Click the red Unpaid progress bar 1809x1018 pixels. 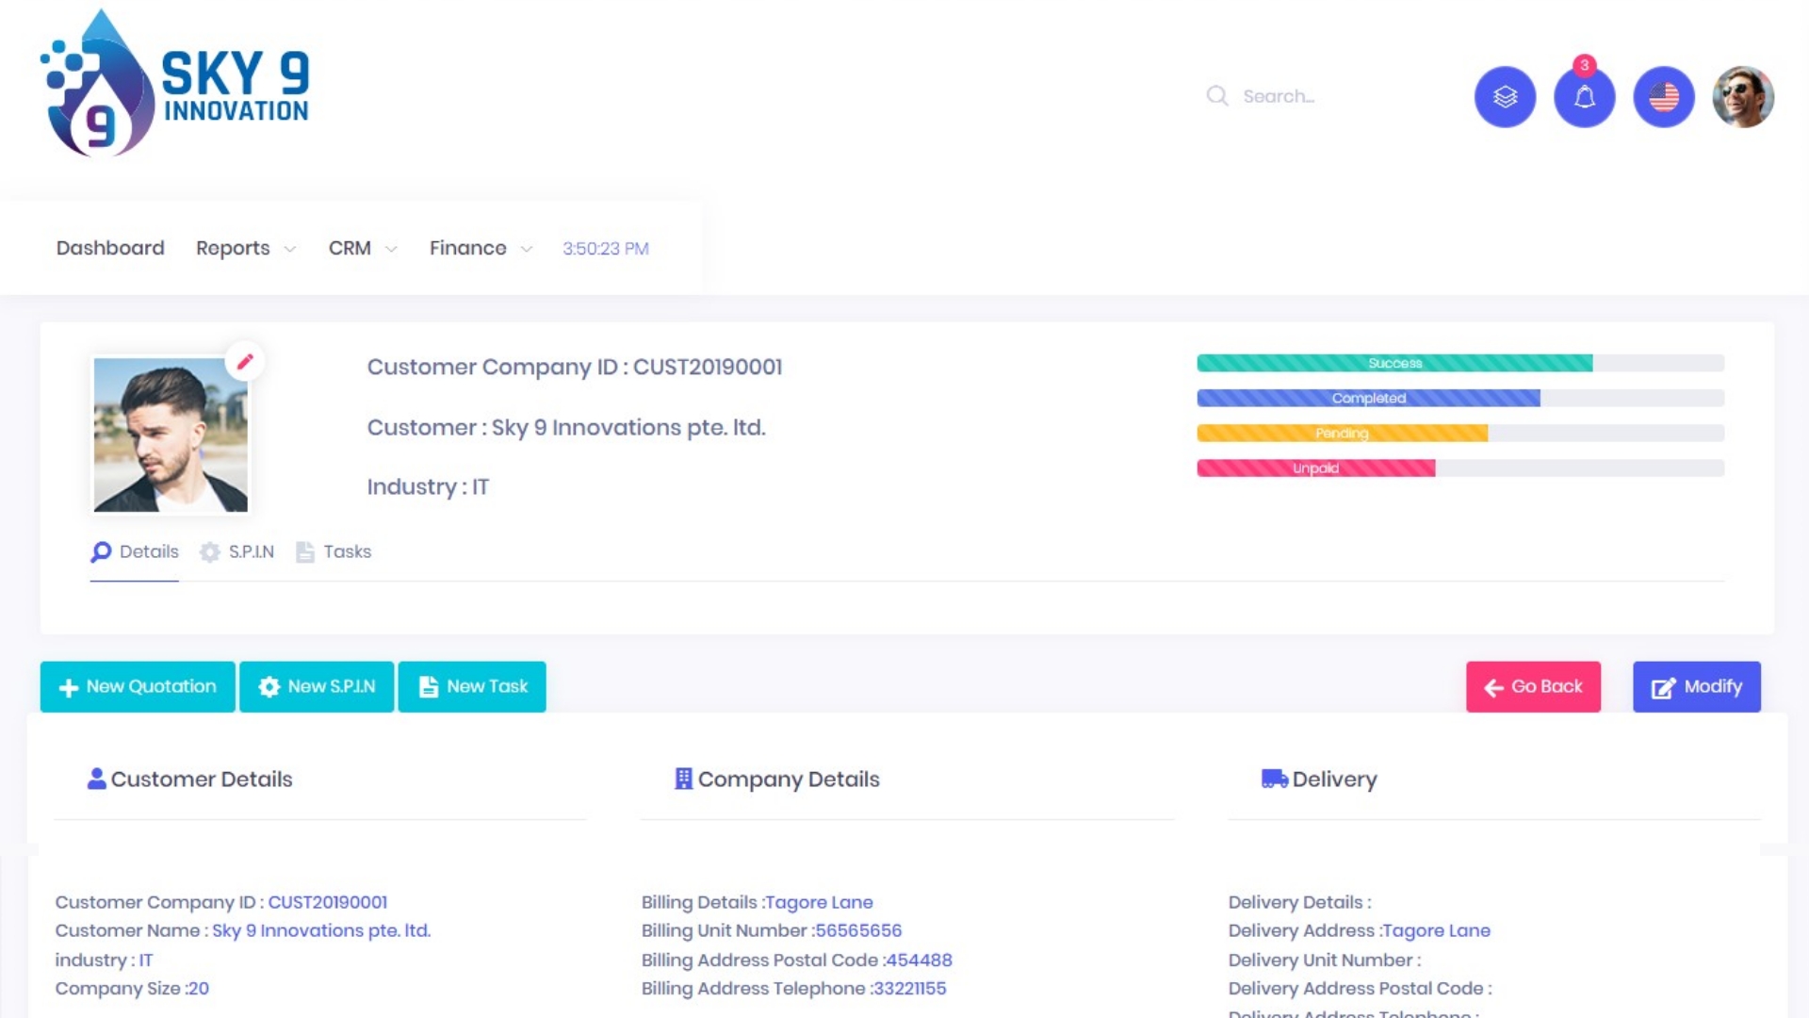(x=1315, y=468)
